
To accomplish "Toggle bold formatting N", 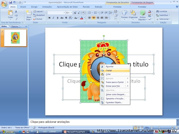I will pyautogui.click(x=49, y=18).
